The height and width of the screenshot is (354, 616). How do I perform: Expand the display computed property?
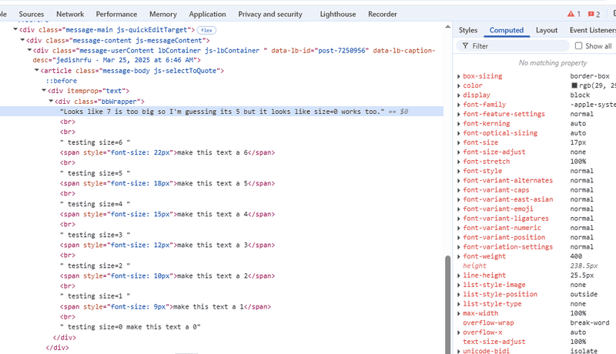pyautogui.click(x=458, y=95)
